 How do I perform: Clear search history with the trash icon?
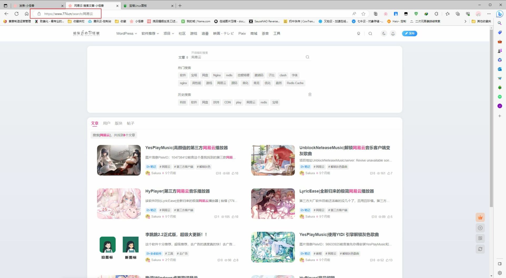tap(310, 94)
